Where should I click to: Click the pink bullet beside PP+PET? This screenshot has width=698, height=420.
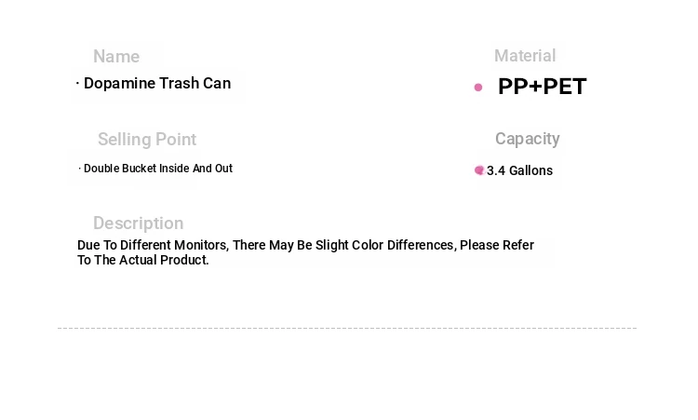click(x=478, y=88)
